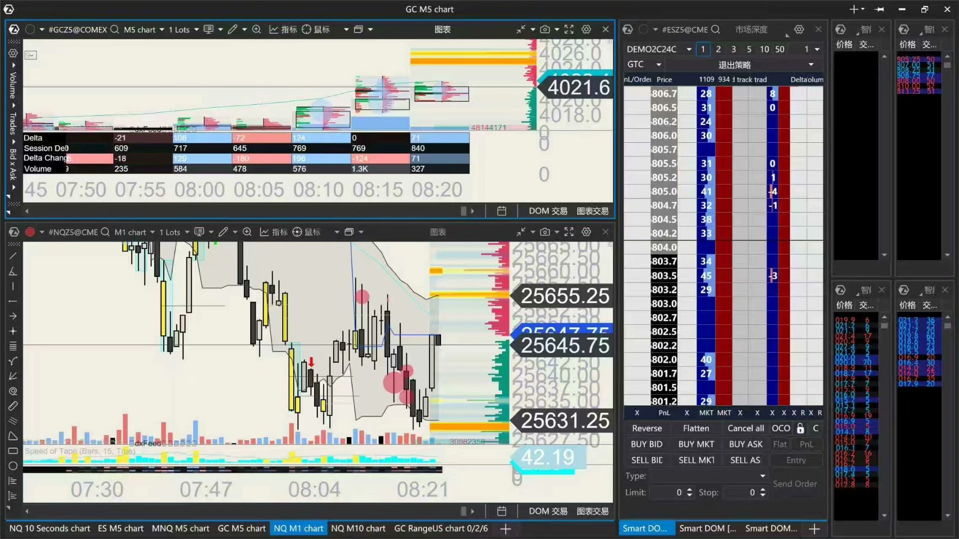The width and height of the screenshot is (959, 539).
Task: Select the pencil drawing tool in NQ chart toolbar
Action: coord(223,232)
